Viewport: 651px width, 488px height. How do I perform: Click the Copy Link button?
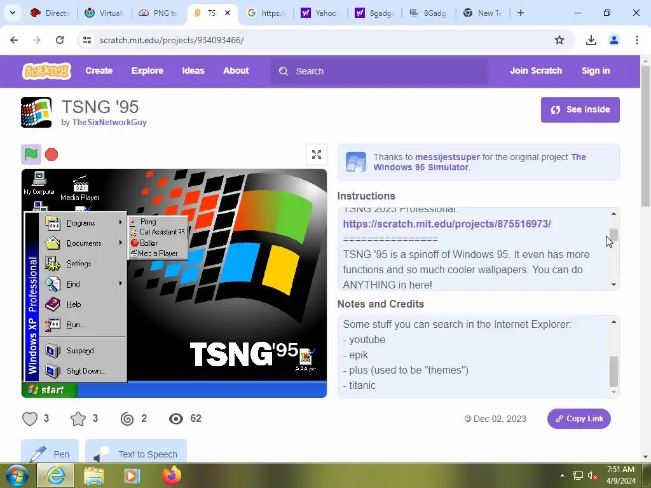coord(579,419)
